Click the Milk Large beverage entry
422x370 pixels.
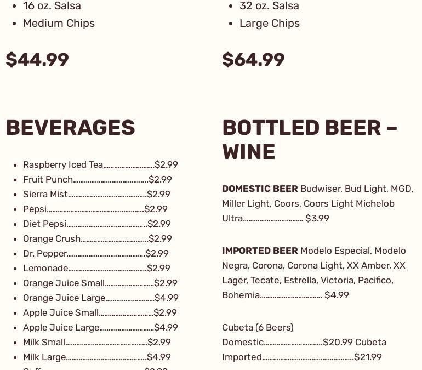pos(96,357)
